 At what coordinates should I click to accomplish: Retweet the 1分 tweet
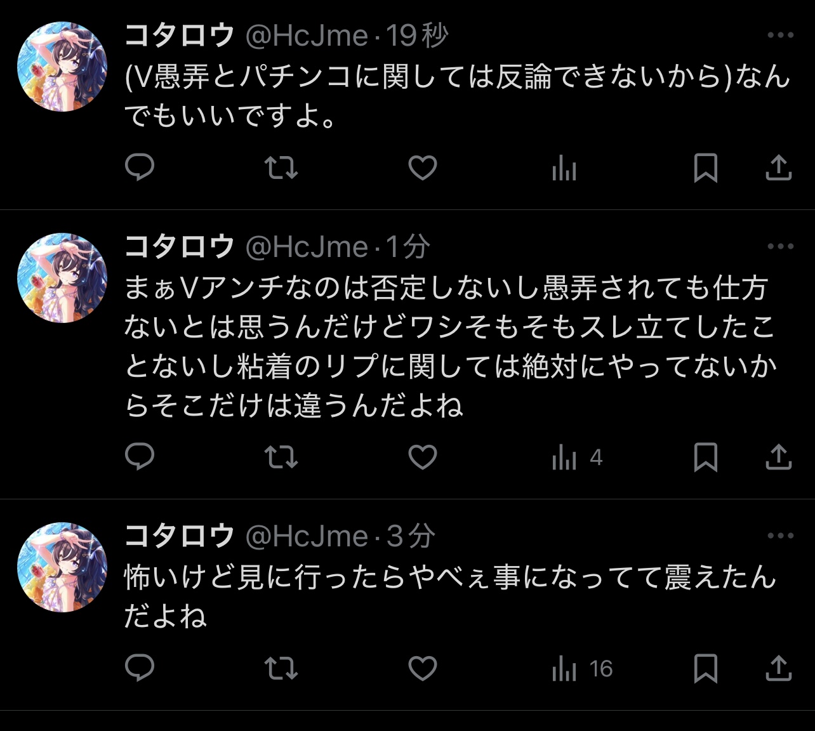(281, 456)
